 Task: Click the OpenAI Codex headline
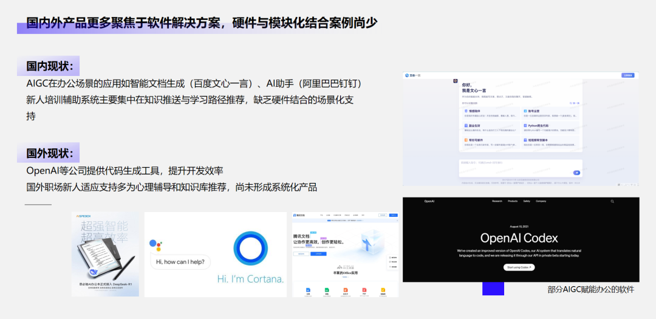519,238
